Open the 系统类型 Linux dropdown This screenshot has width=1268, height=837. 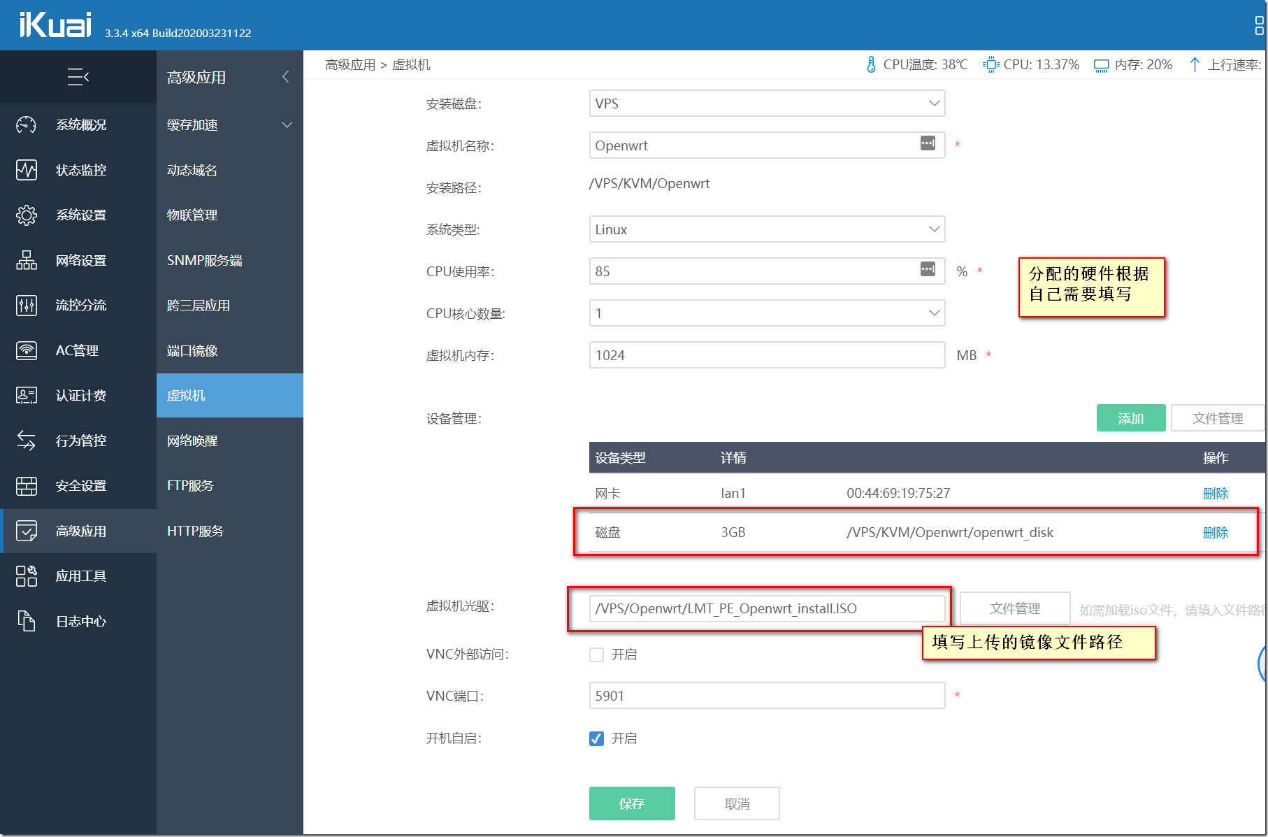click(767, 229)
